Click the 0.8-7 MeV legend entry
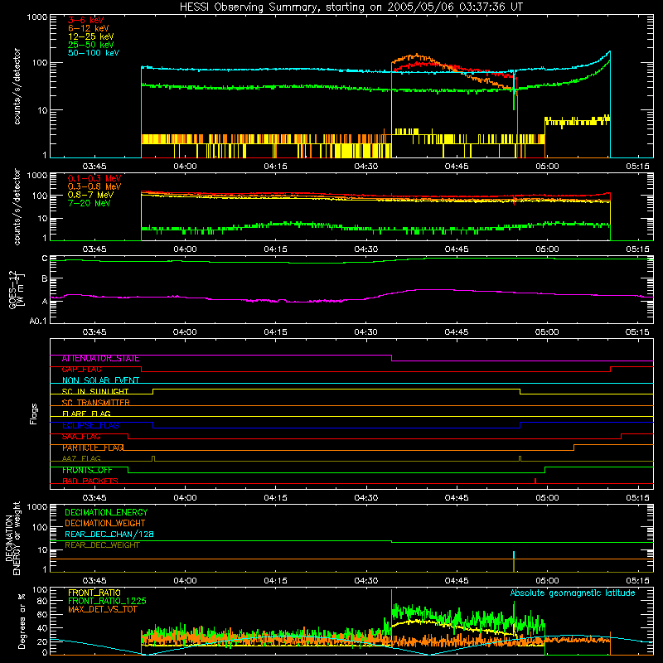The width and height of the screenshot is (663, 663). coord(90,195)
